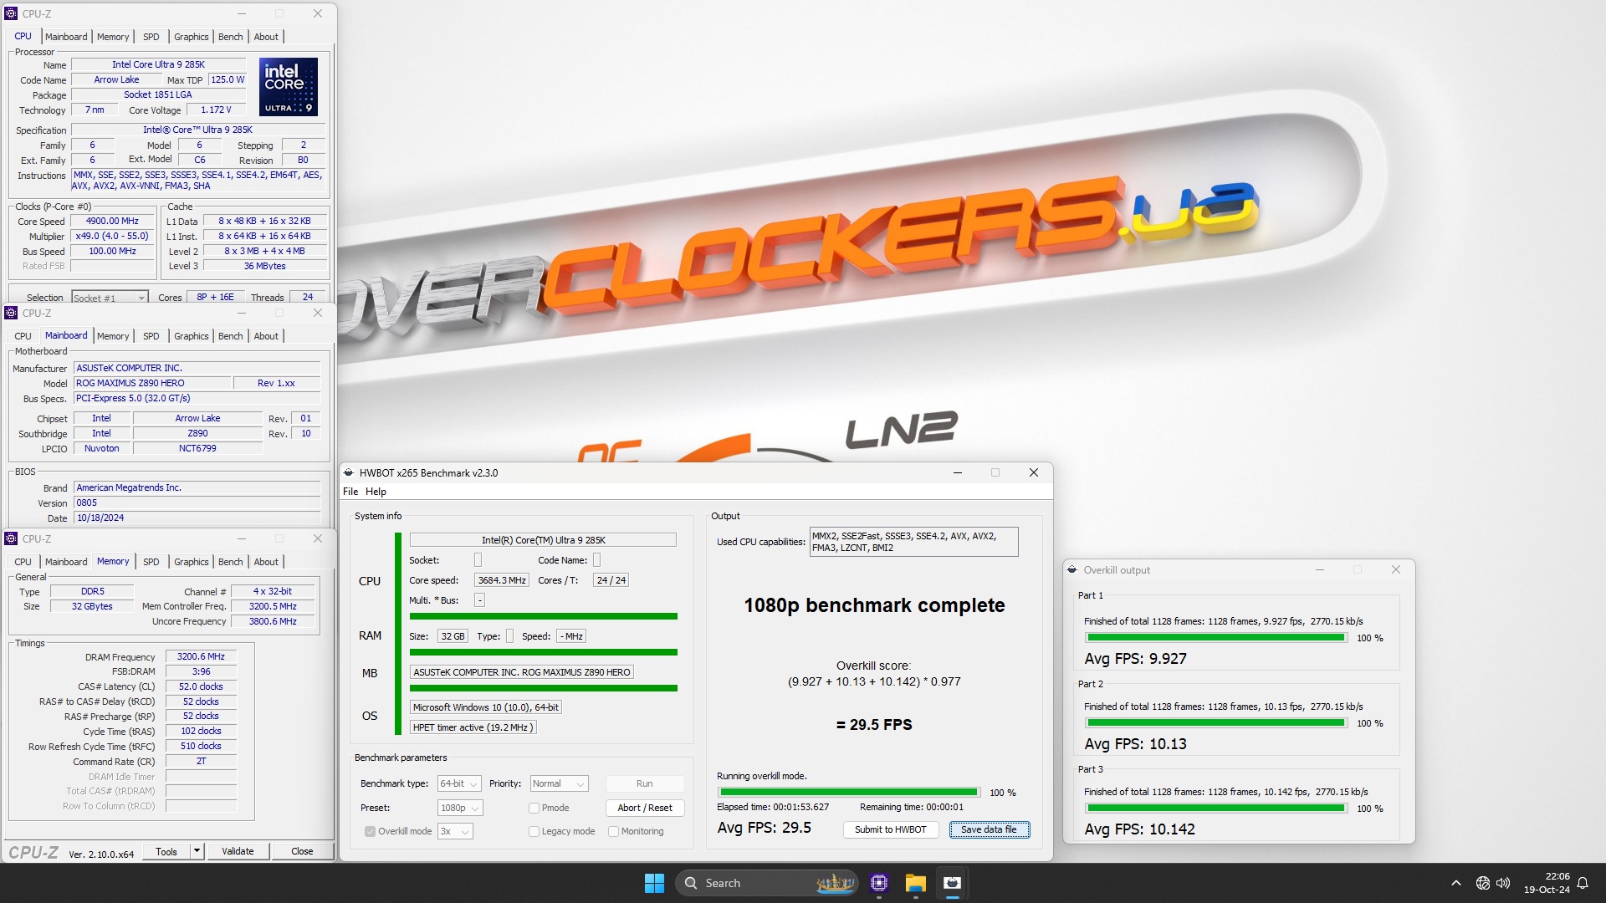Click the Part 3 progress bar
Viewport: 1606px width, 903px height.
coord(1215,808)
